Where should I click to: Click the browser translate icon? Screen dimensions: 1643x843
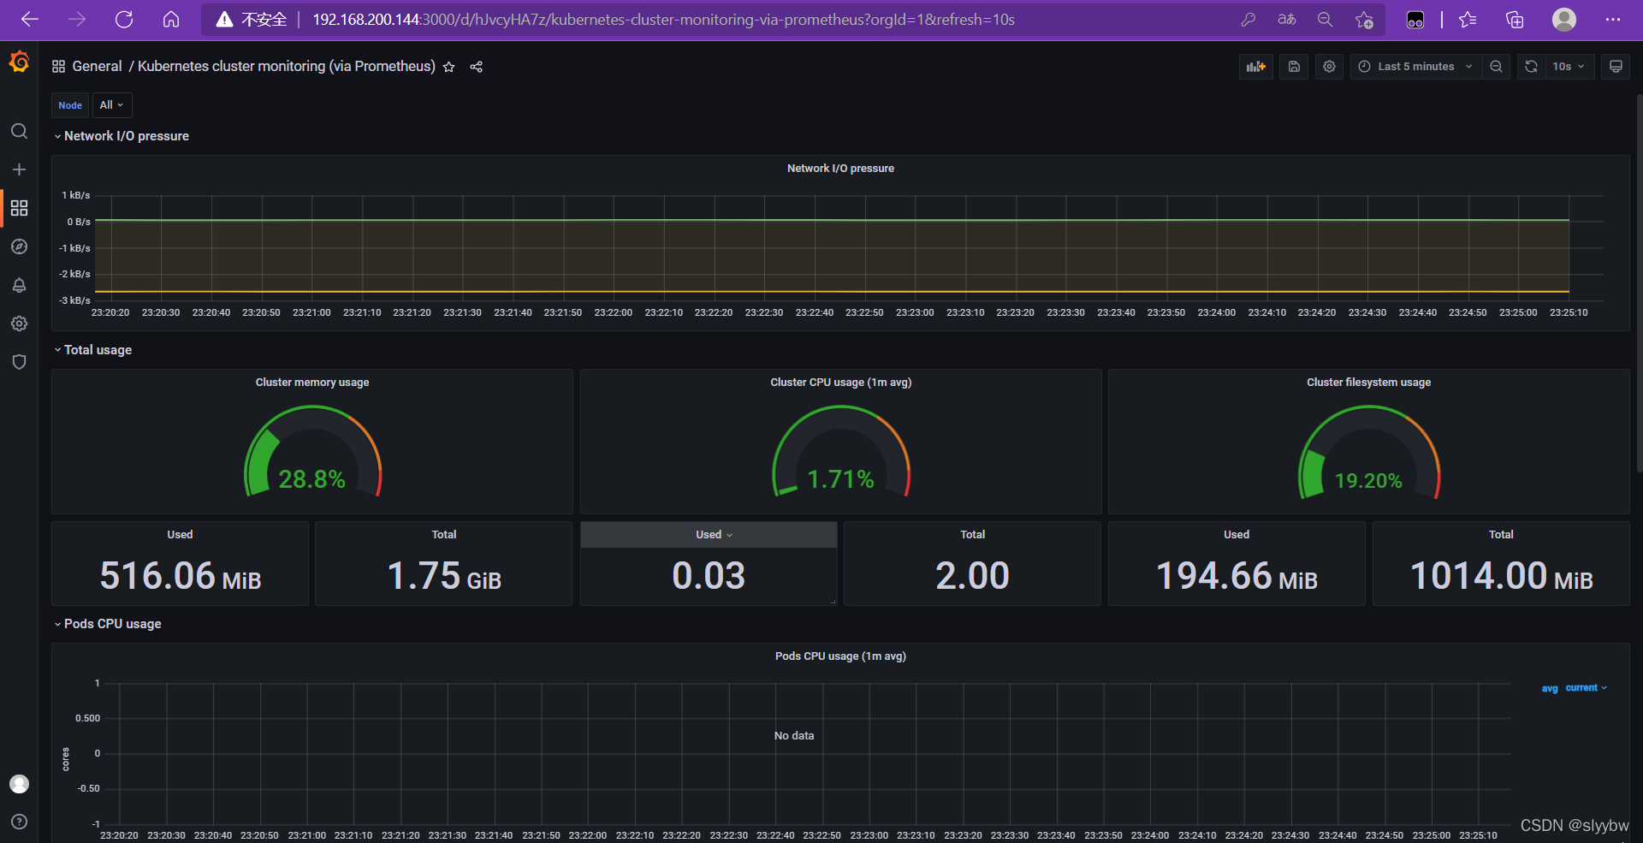pyautogui.click(x=1287, y=20)
